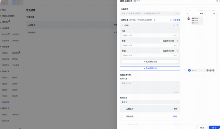Viewport: 220px width, 129px height.
Task: Click the 添加问答(1/5) button
Action: (150, 68)
